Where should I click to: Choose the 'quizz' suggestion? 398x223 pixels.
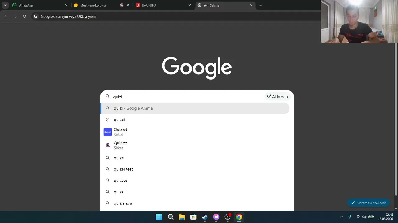click(195, 192)
